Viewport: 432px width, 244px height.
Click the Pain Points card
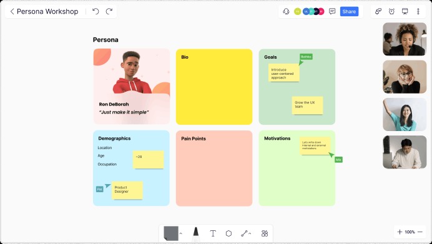(x=214, y=168)
